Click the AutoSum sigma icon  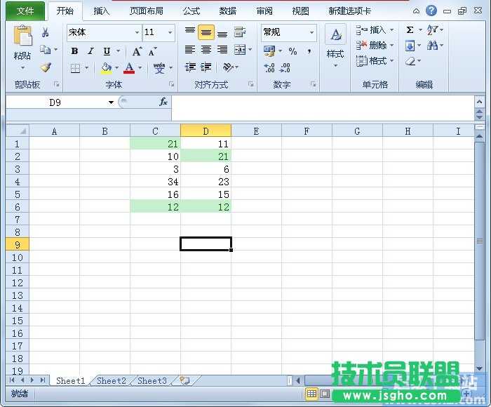[x=410, y=29]
